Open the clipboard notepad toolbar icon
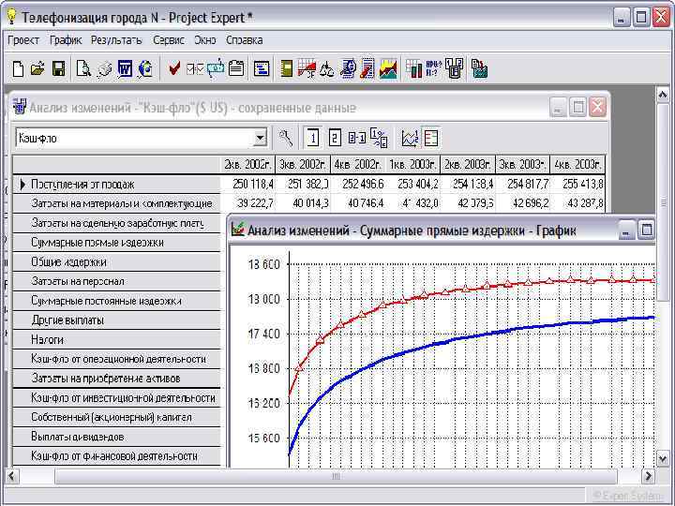 pyautogui.click(x=236, y=68)
